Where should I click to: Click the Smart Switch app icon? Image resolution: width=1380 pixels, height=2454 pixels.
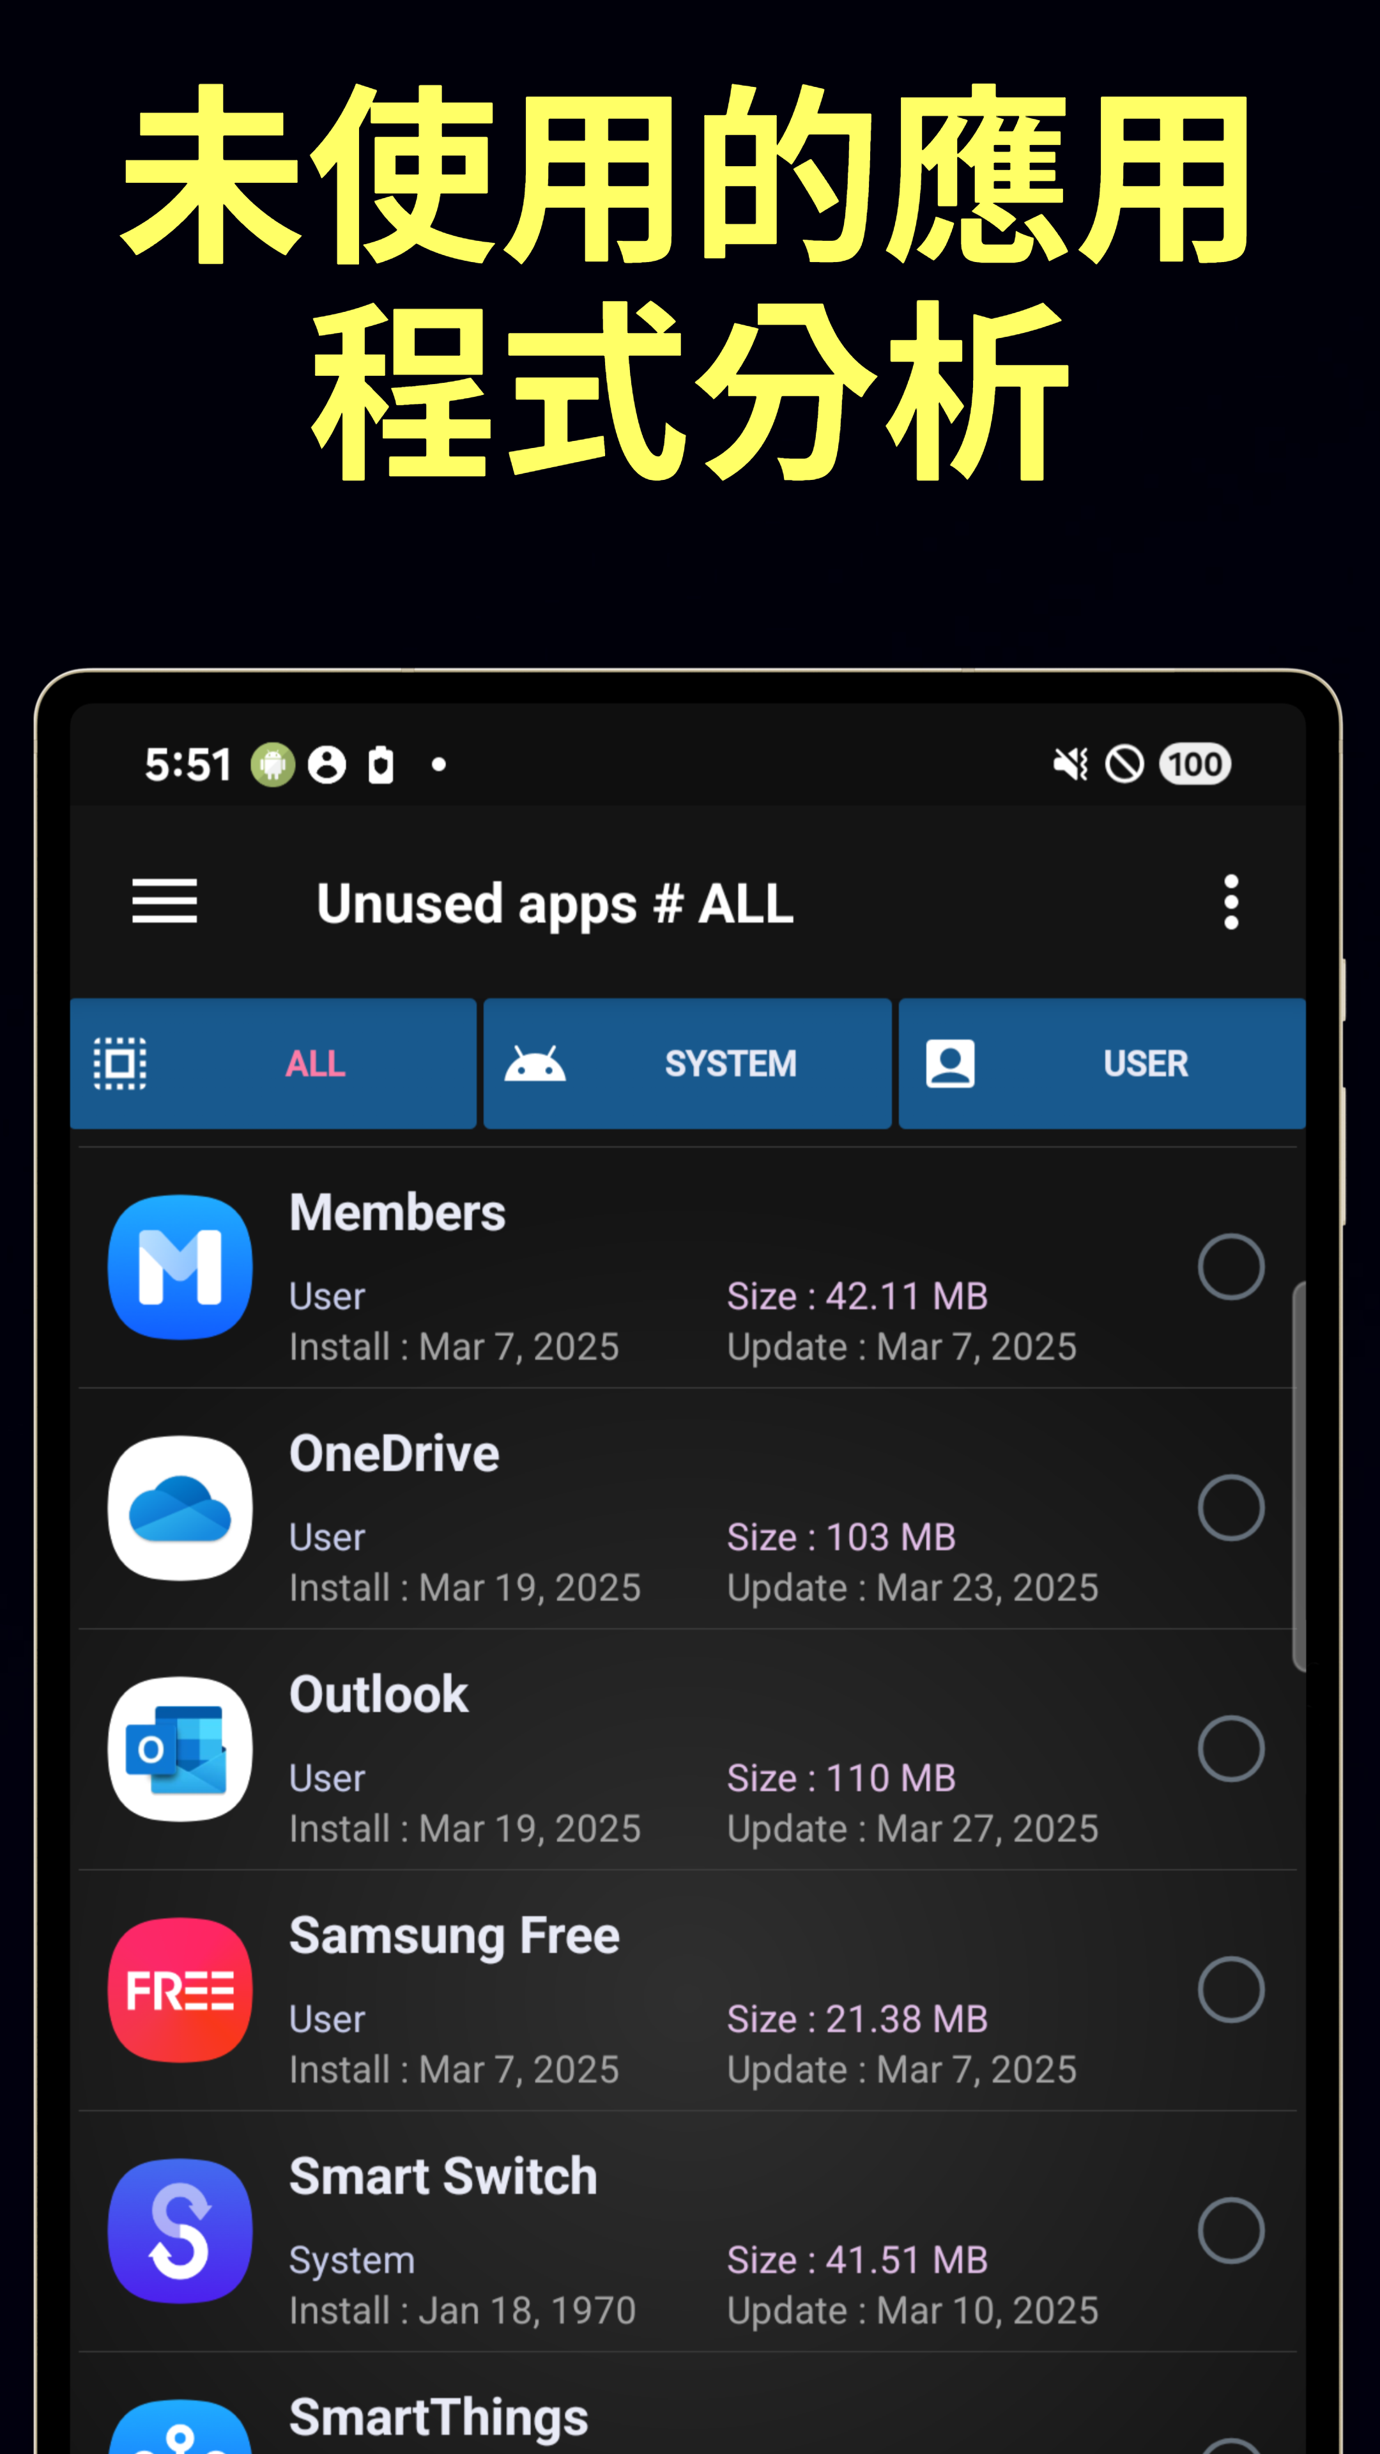point(180,2231)
